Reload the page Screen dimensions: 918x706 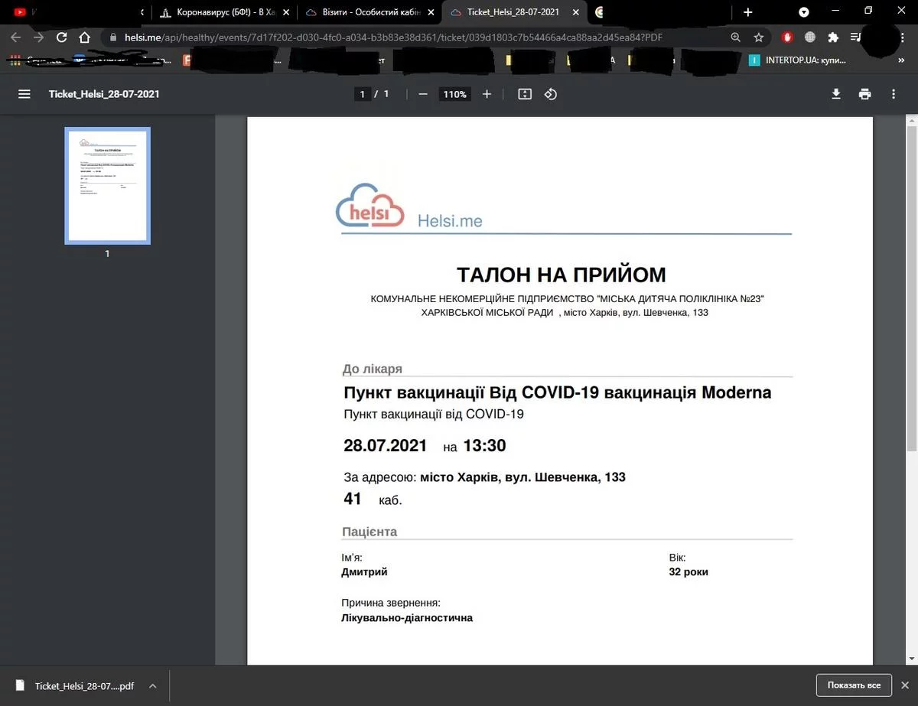coord(62,37)
